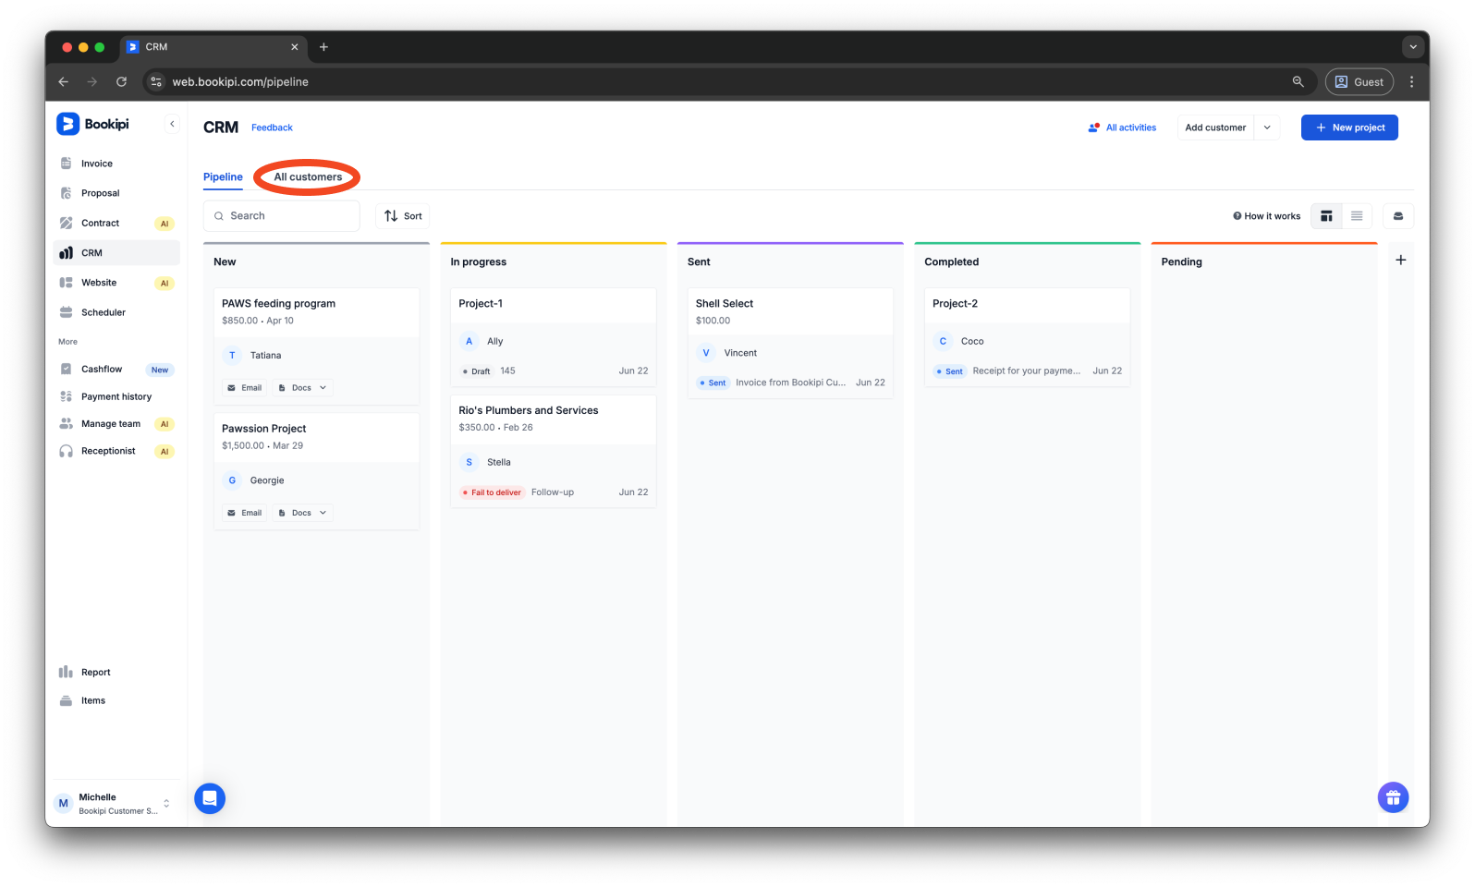
Task: Select the Pipeline tab
Action: [x=223, y=177]
